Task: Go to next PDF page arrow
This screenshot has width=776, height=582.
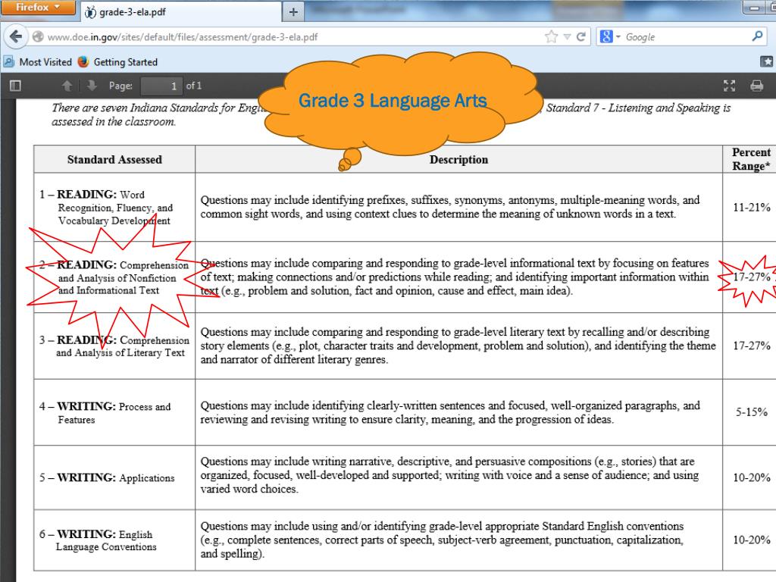Action: 92,86
